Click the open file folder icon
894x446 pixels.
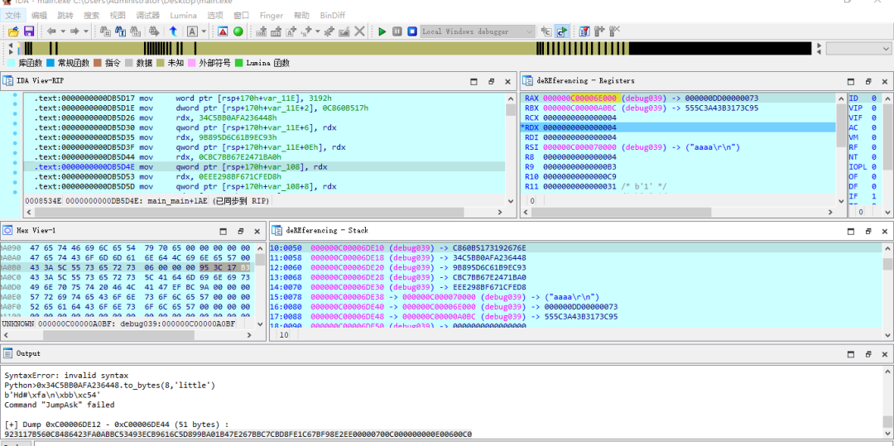(13, 31)
